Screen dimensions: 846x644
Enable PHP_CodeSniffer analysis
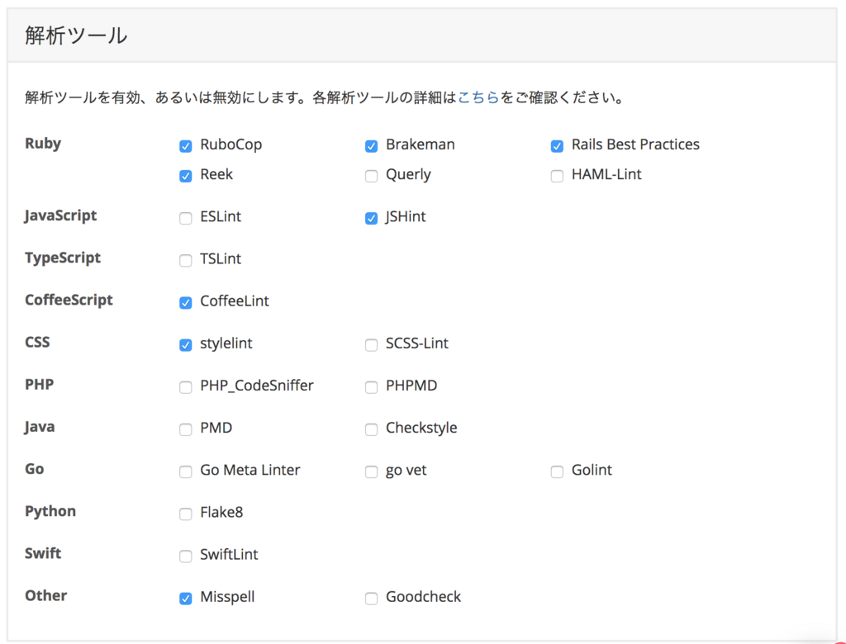point(186,387)
